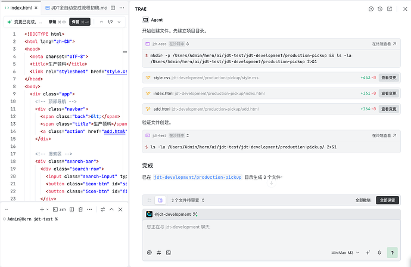Open terminal settings sliders icon
The height and width of the screenshot is (267, 411).
click(102, 209)
